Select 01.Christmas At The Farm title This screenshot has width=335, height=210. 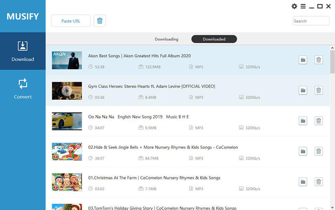tap(154, 178)
